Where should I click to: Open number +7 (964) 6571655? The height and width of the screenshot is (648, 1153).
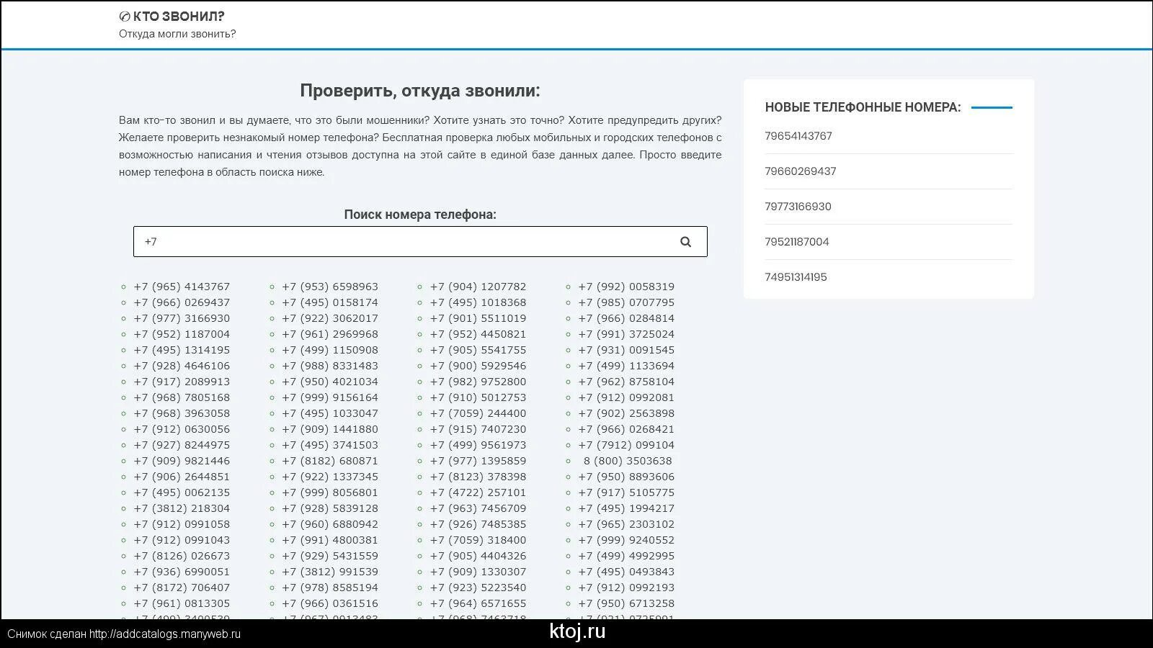click(x=478, y=603)
